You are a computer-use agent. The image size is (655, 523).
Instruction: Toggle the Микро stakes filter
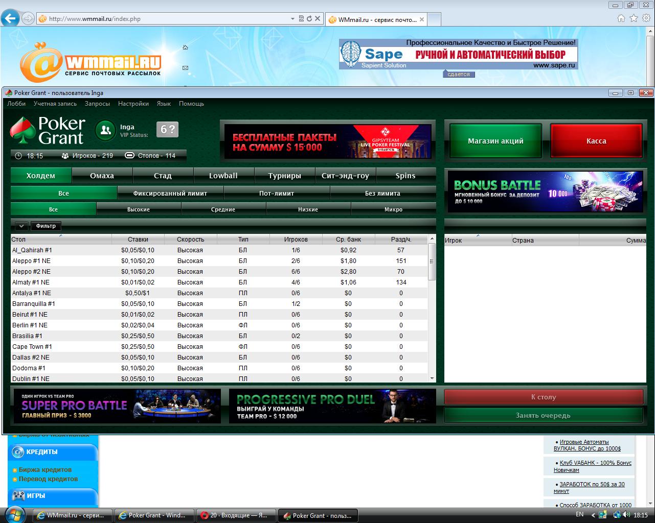pyautogui.click(x=393, y=209)
